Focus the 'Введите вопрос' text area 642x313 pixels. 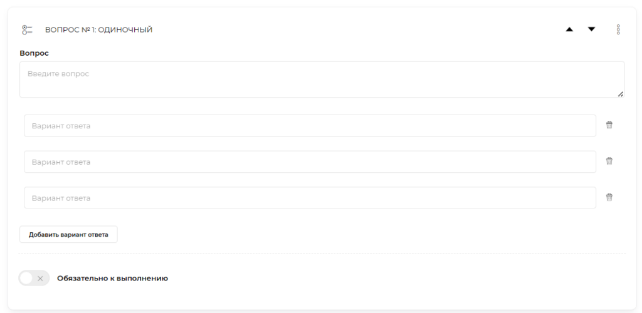[322, 80]
